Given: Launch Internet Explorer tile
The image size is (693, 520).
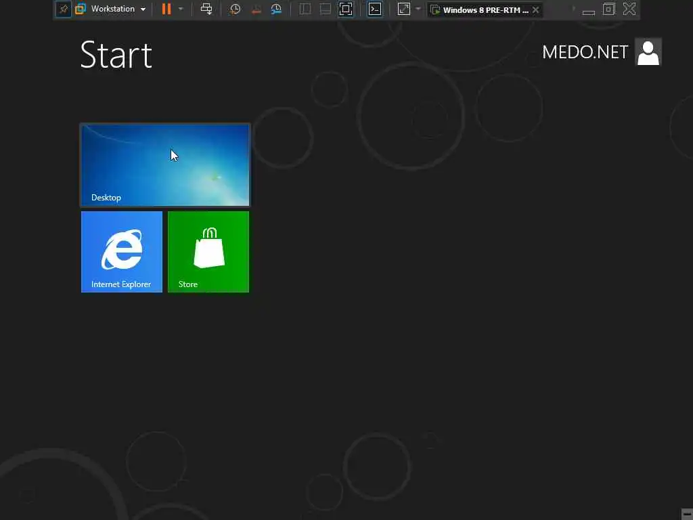Looking at the screenshot, I should click(122, 252).
